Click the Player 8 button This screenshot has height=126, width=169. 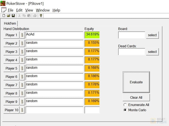(11, 93)
